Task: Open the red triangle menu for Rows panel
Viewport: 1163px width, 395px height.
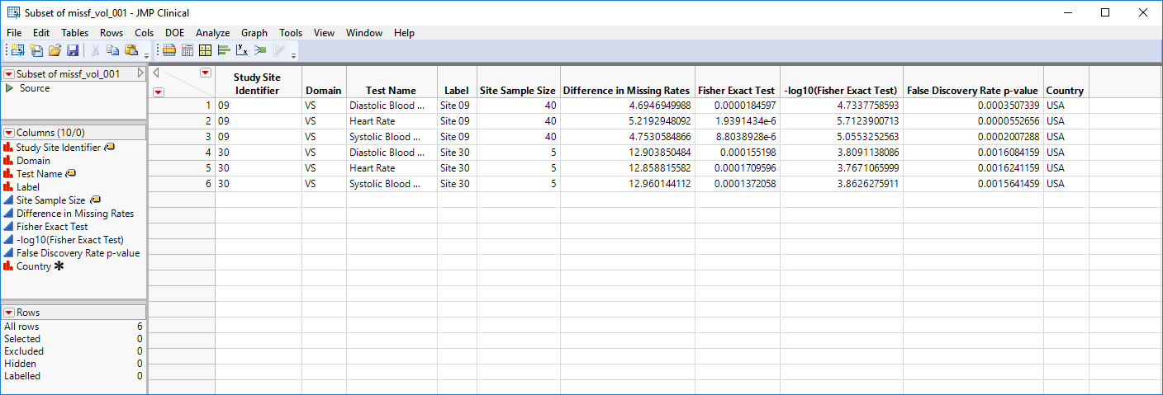Action: point(9,313)
